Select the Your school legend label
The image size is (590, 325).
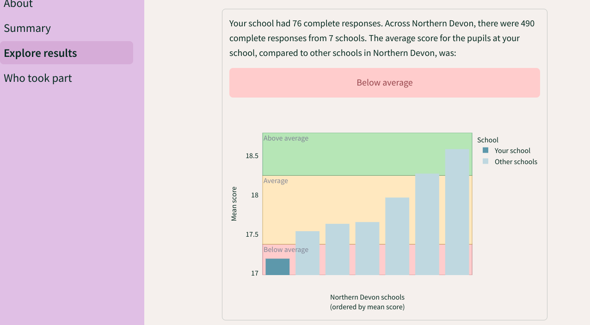pos(512,151)
